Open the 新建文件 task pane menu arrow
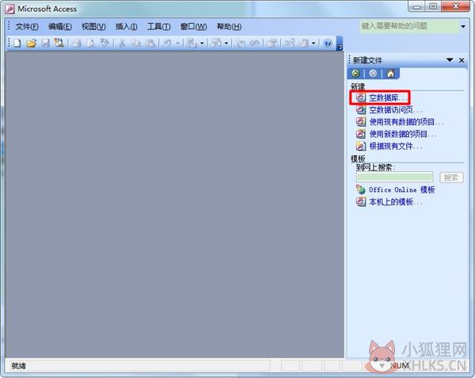 tap(450, 60)
